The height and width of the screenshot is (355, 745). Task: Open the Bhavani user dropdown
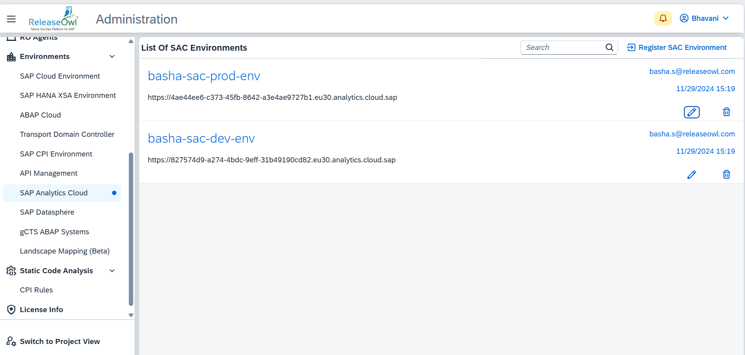(x=704, y=18)
